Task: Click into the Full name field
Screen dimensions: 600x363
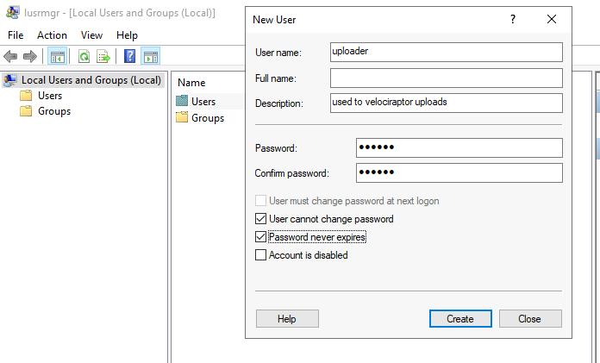Action: coord(446,78)
